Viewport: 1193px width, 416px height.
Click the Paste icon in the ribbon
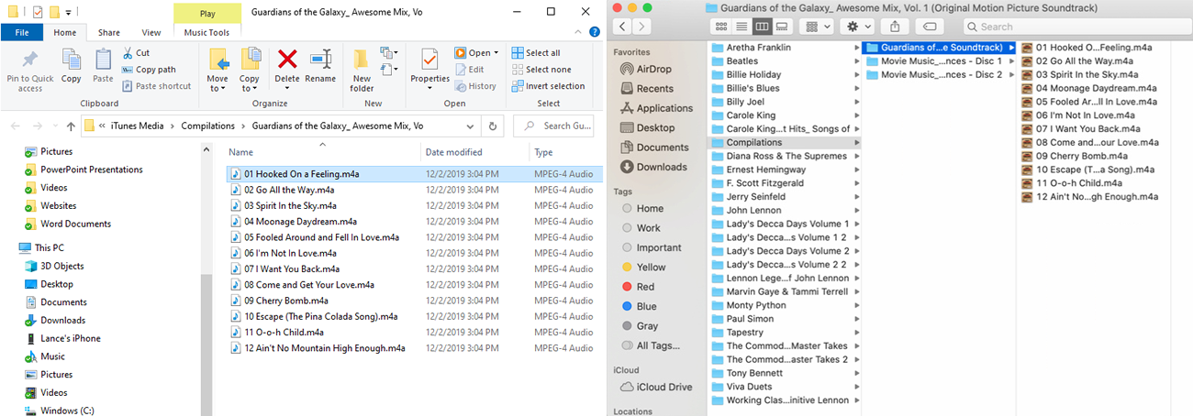click(103, 60)
